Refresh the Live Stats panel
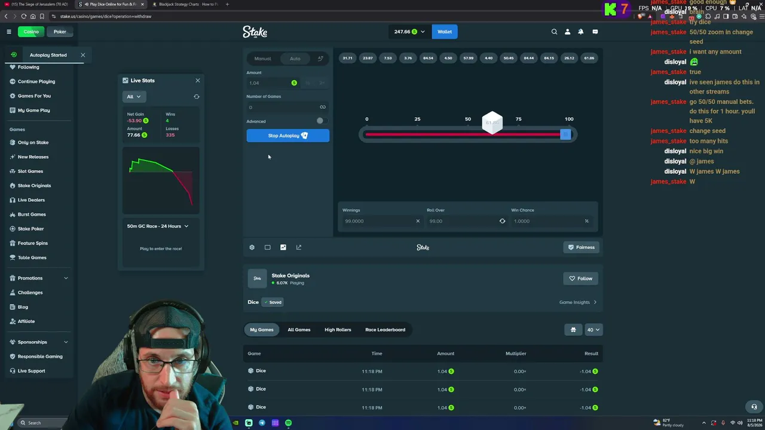 click(197, 97)
